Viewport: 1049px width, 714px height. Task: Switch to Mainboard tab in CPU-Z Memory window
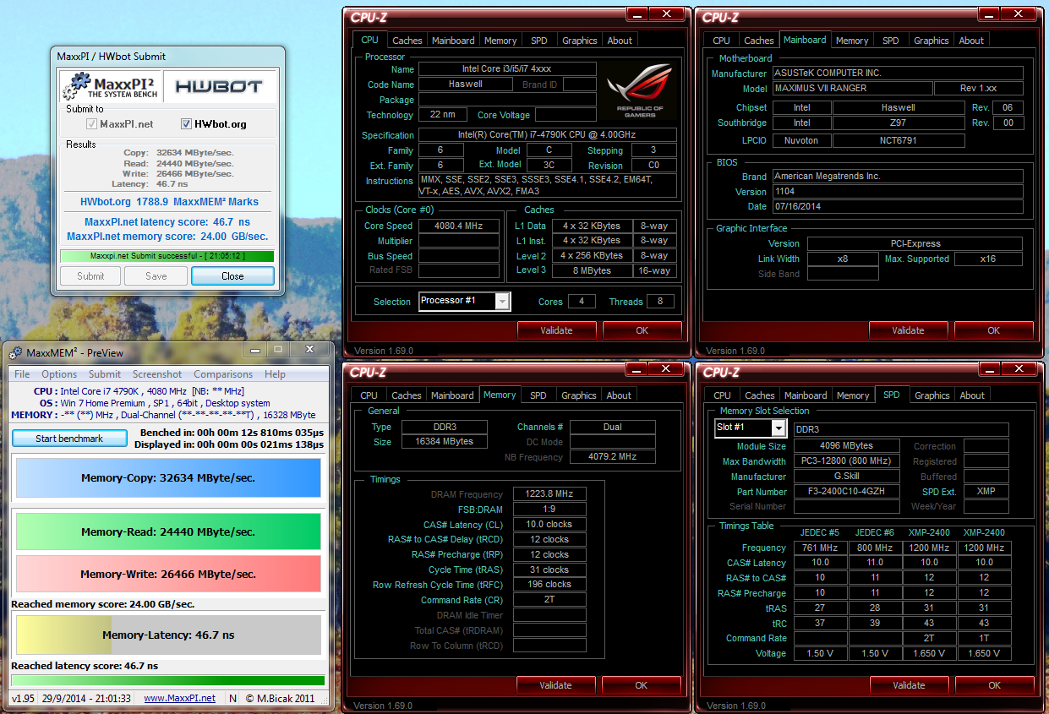453,395
